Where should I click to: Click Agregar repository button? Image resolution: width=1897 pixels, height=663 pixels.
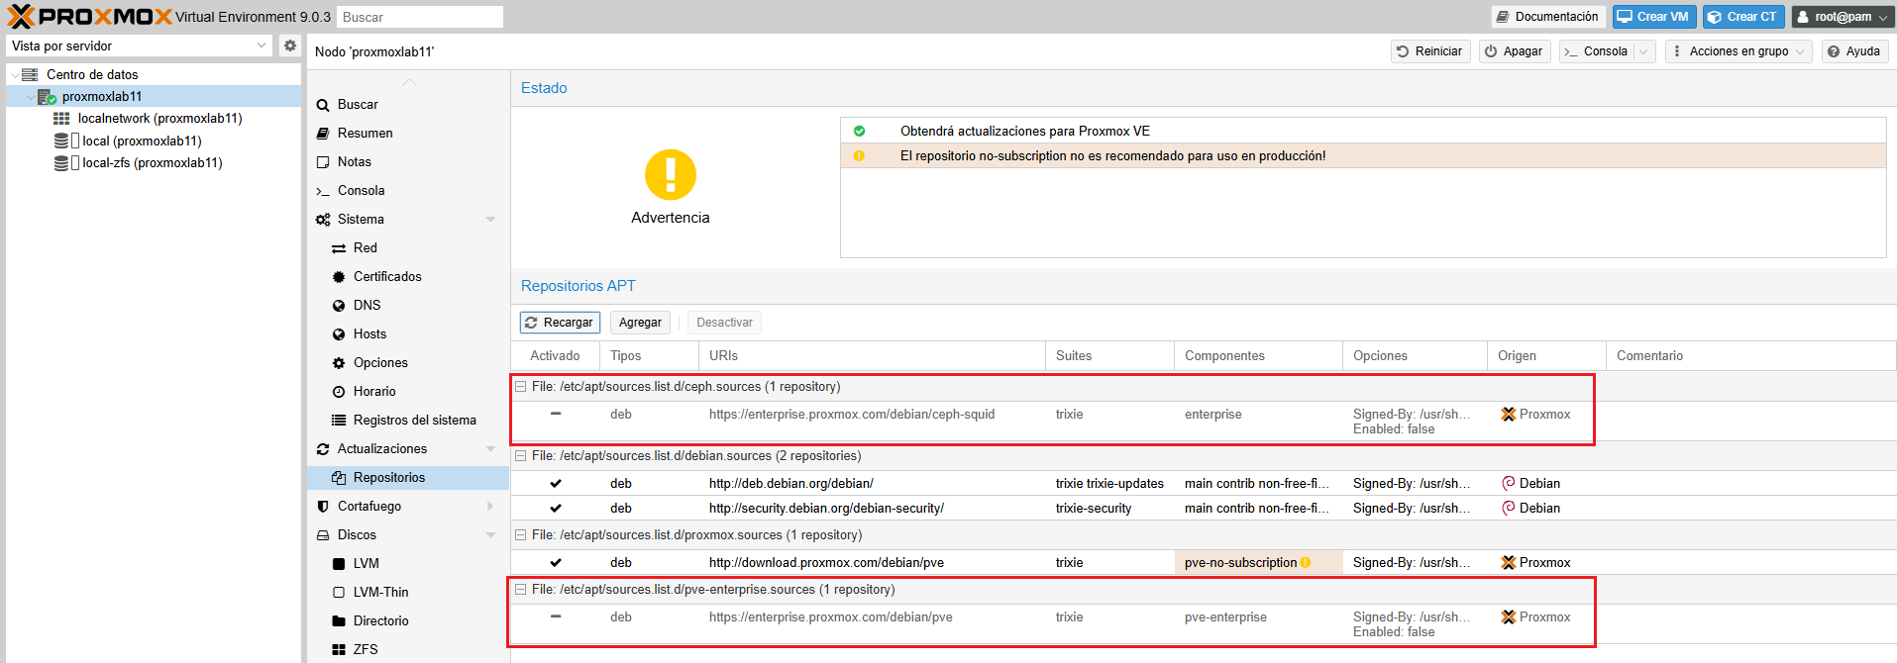[640, 323]
